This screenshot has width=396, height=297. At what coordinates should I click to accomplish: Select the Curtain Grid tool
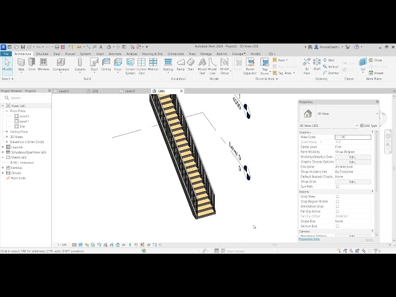pyautogui.click(x=142, y=66)
